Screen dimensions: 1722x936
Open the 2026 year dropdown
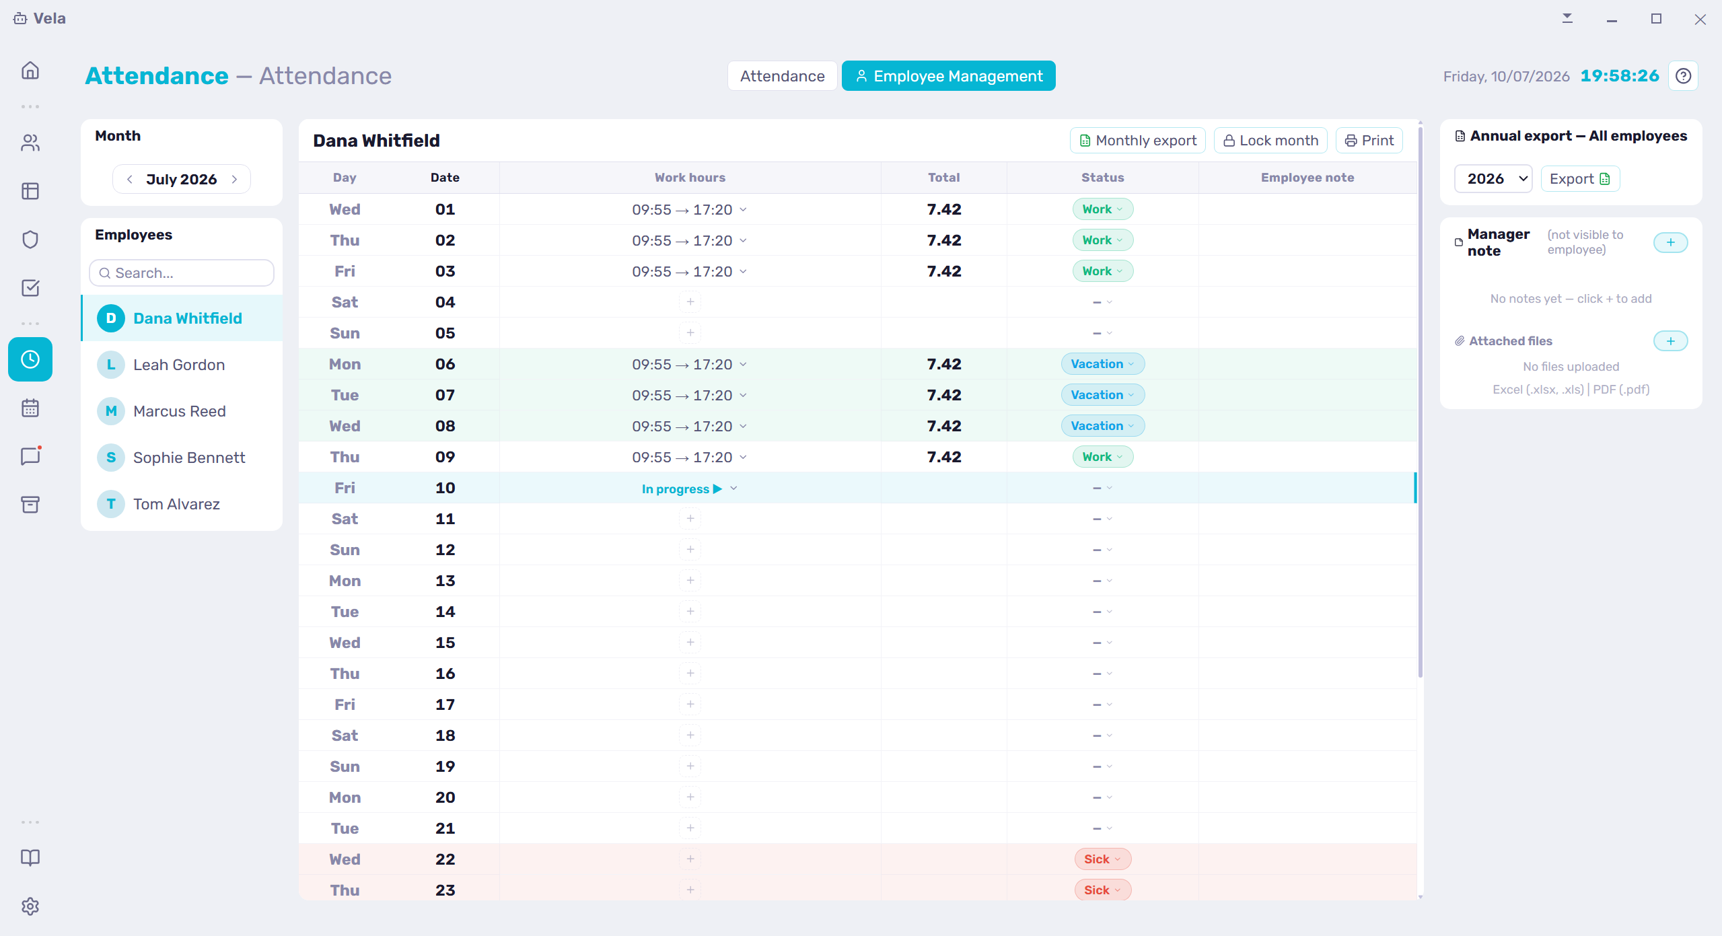[1493, 179]
